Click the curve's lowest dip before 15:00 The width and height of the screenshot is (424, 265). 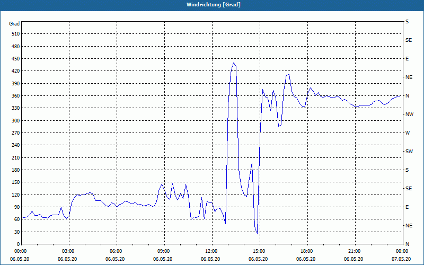coord(257,233)
